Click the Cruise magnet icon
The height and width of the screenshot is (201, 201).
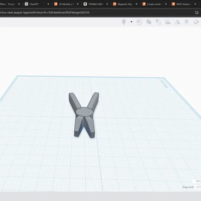coord(187,22)
